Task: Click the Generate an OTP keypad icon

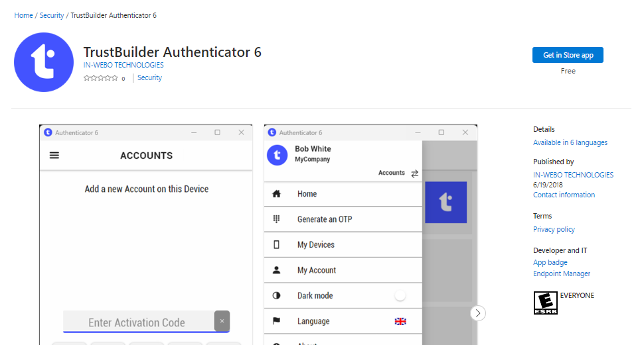Action: coord(277,219)
